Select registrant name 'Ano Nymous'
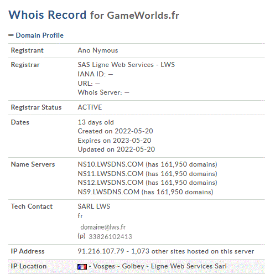Screen dimensions: 265x274 98,50
